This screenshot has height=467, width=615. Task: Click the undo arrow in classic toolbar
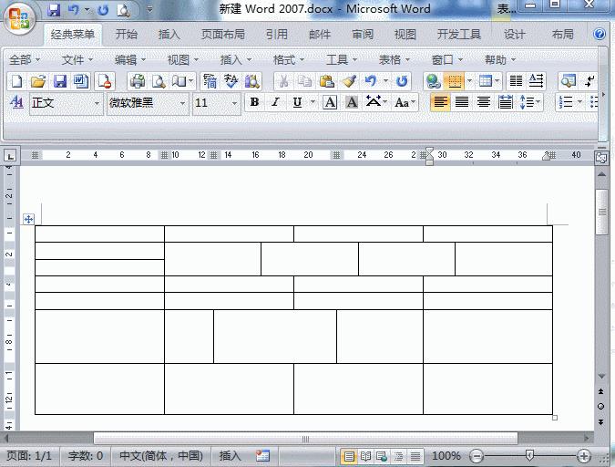coord(370,81)
